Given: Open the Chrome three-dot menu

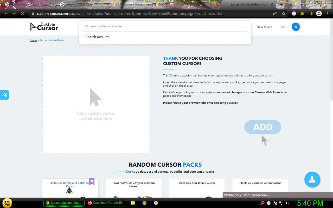Looking at the screenshot, I should (327, 14).
